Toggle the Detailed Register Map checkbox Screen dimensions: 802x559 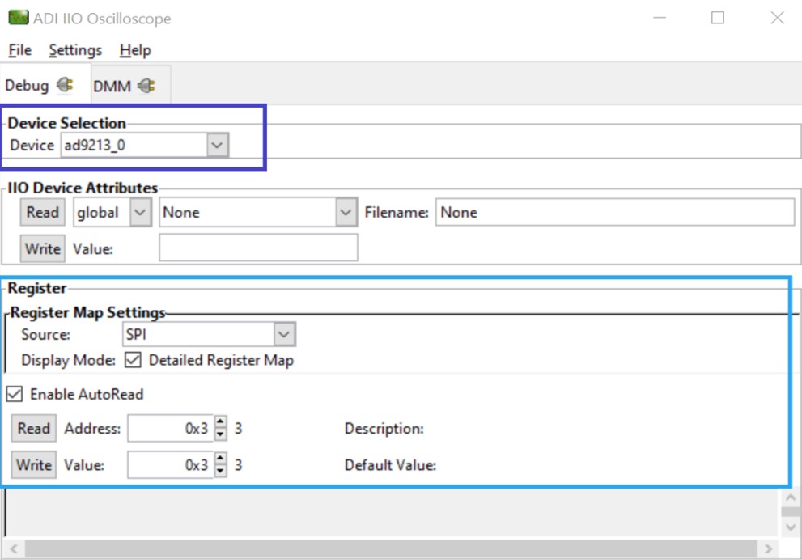(134, 360)
